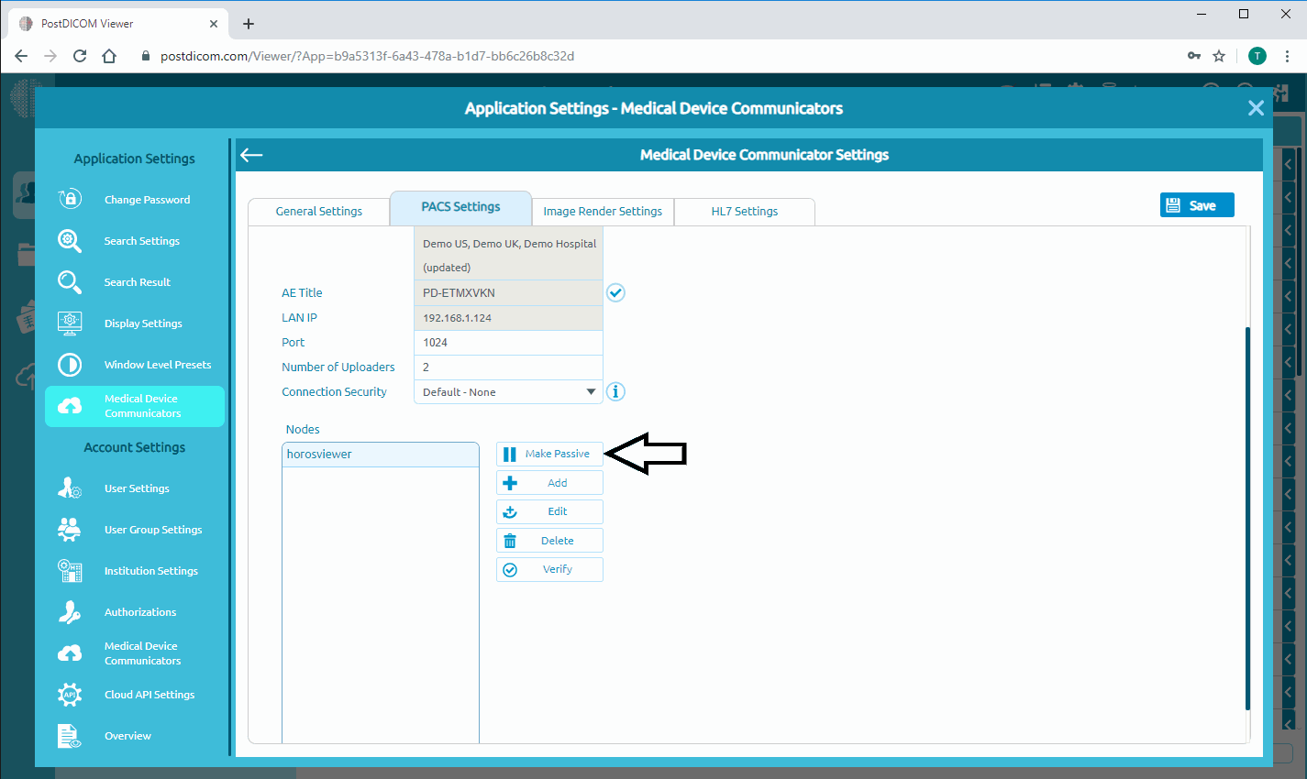The width and height of the screenshot is (1307, 779).
Task: Go to the browser home page
Action: pyautogui.click(x=109, y=56)
